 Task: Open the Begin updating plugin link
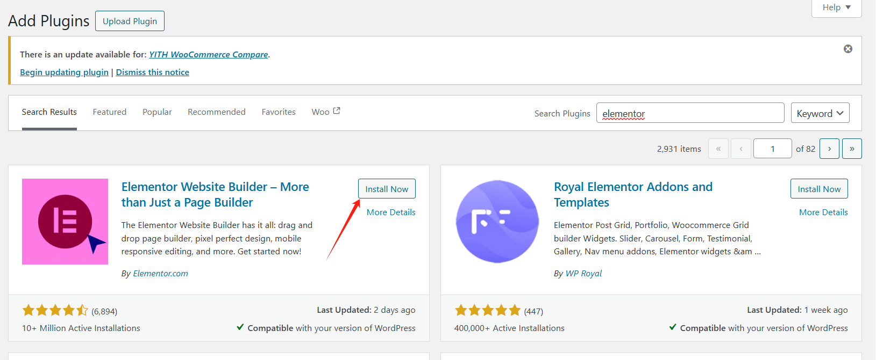[x=64, y=72]
